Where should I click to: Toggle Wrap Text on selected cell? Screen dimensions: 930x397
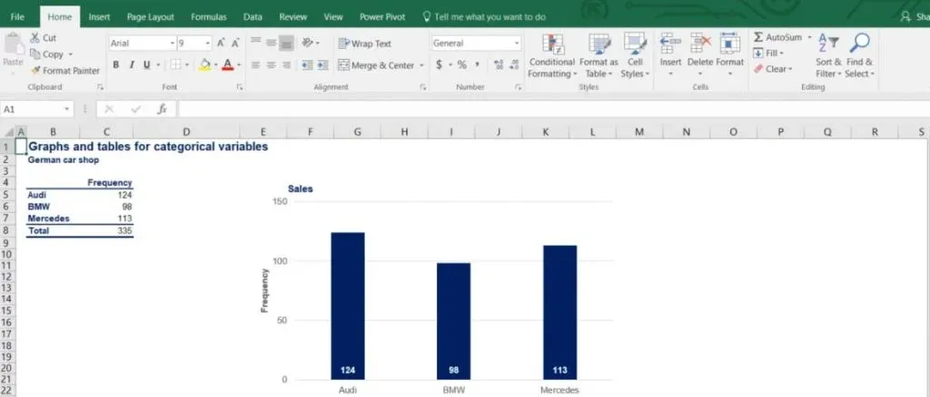click(364, 44)
